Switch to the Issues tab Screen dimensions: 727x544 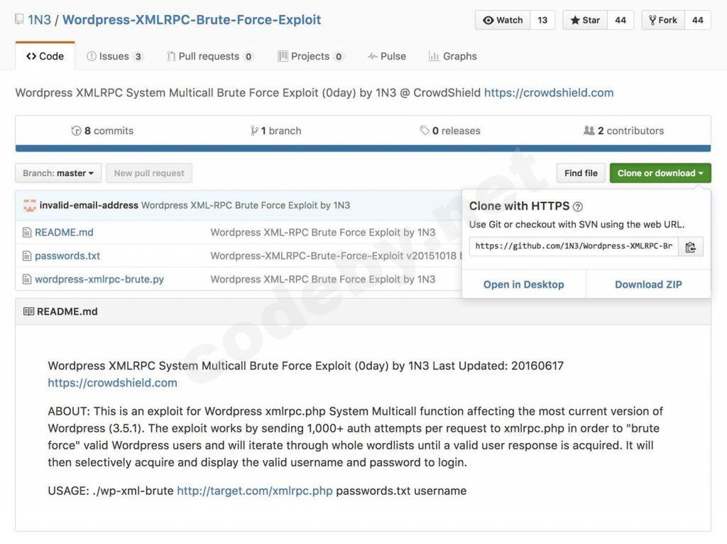click(114, 55)
